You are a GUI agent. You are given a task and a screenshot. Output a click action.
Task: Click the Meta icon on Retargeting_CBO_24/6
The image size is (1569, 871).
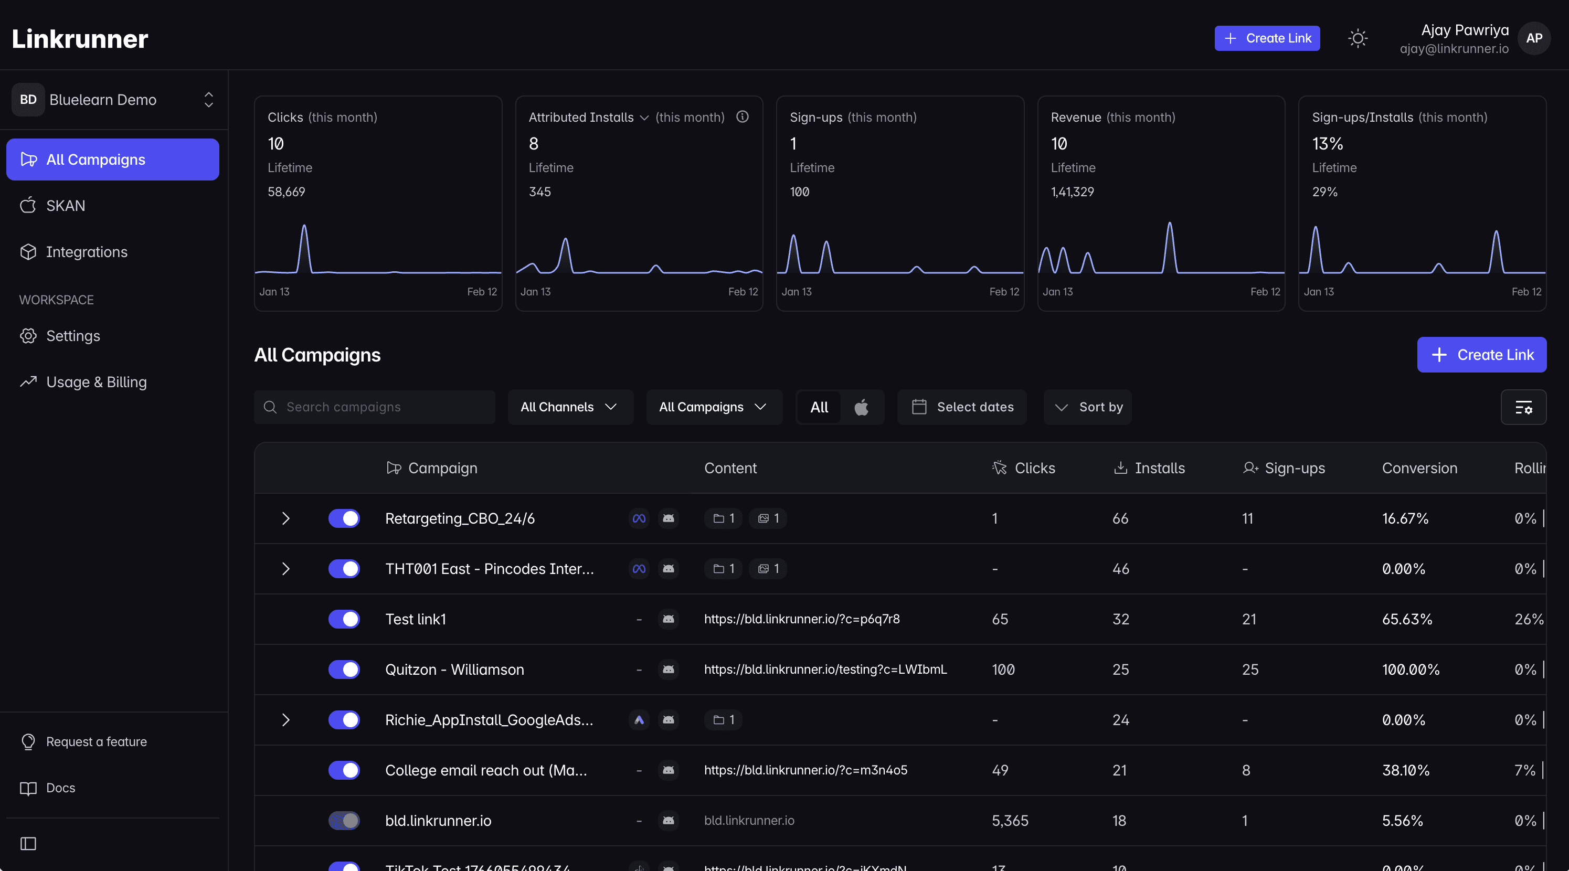[639, 518]
